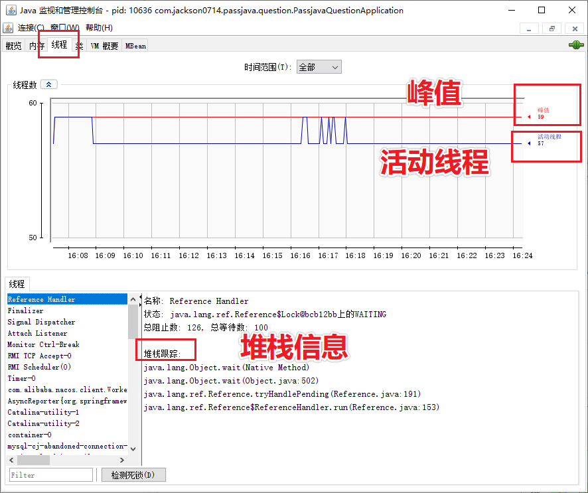Image resolution: width=588 pixels, height=493 pixels.
Task: Minimize the inner JConsole window
Action: click(529, 29)
